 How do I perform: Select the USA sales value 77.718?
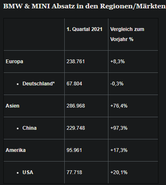pos(74,172)
